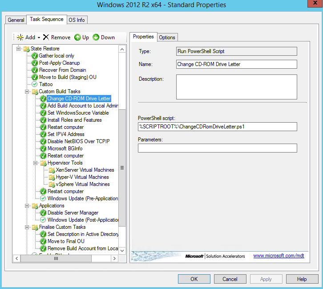Click the XenServer Virtual Machines folder icon
The width and height of the screenshot is (323, 289).
click(x=52, y=170)
